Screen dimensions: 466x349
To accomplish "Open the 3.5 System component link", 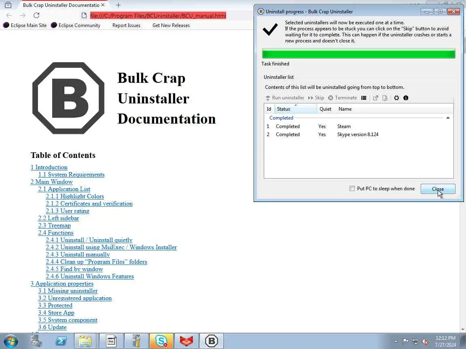I will click(x=68, y=320).
